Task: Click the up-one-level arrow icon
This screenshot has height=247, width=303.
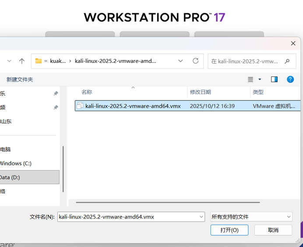Action: coord(22,61)
